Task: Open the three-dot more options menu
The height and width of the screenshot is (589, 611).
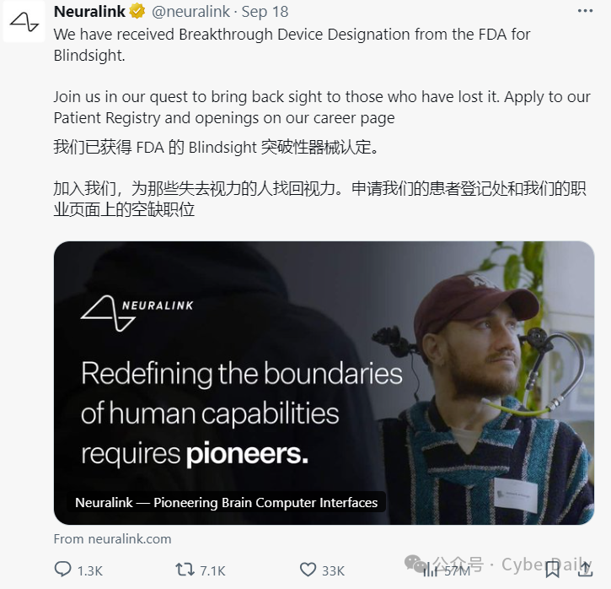Action: coord(585,11)
